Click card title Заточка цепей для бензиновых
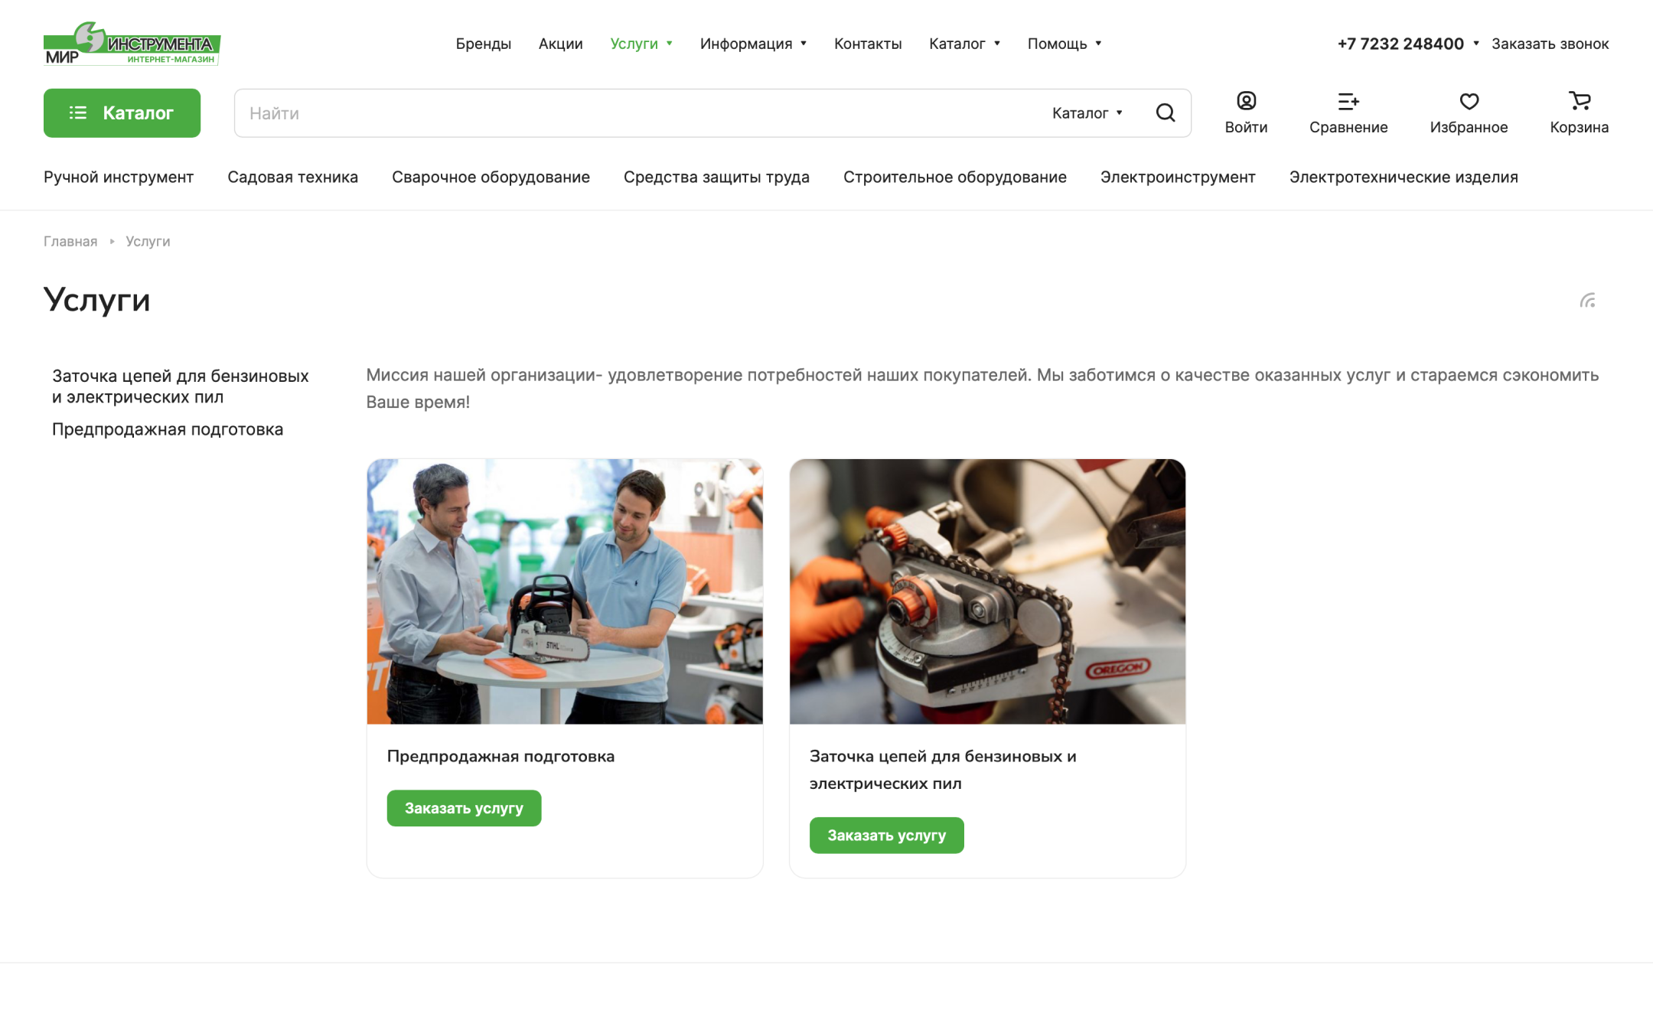 pyautogui.click(x=943, y=770)
